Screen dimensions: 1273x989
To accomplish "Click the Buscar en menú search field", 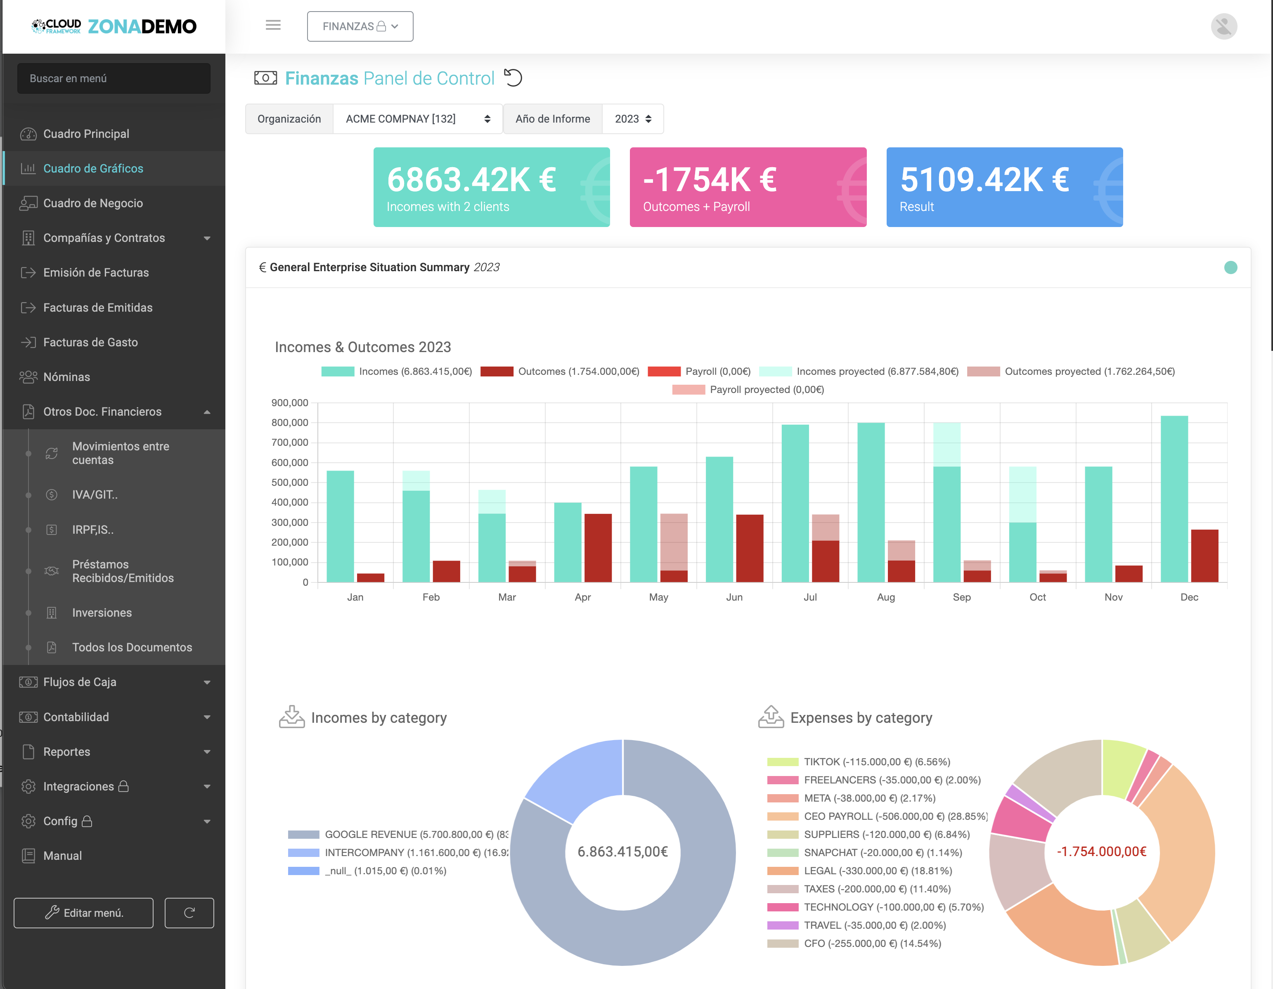I will click(114, 78).
